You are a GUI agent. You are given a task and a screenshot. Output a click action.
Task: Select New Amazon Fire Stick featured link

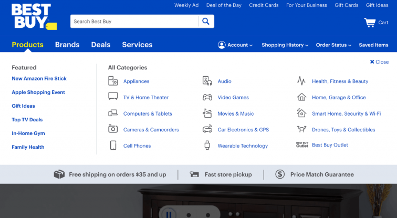click(39, 78)
